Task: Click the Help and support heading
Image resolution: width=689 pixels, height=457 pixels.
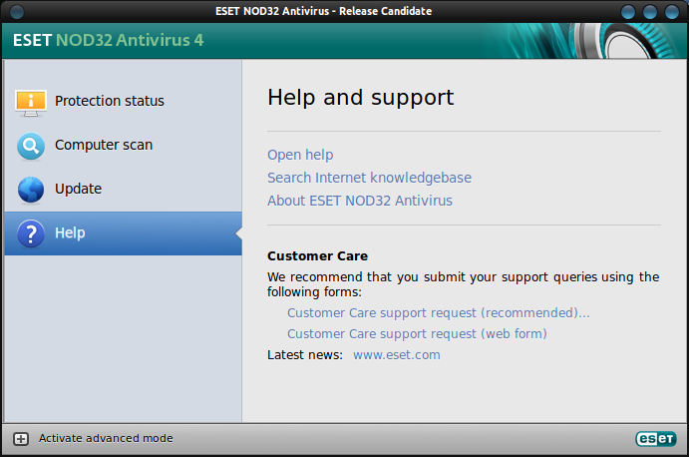Action: pos(360,98)
